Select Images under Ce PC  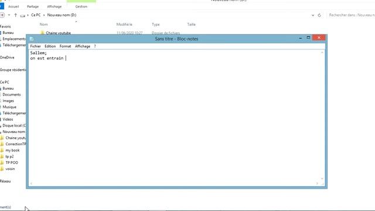tap(8, 101)
